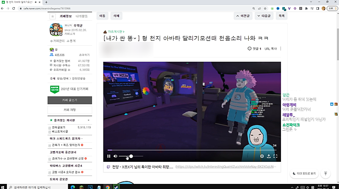Toggle the browser side panel icon
The height and width of the screenshot is (189, 339).
pos(317,8)
